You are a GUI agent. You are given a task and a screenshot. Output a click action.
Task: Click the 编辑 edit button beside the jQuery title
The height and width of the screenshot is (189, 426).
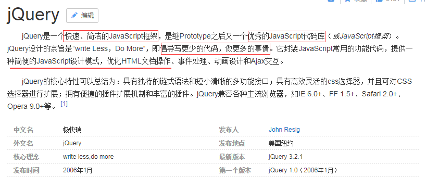[x=82, y=16]
